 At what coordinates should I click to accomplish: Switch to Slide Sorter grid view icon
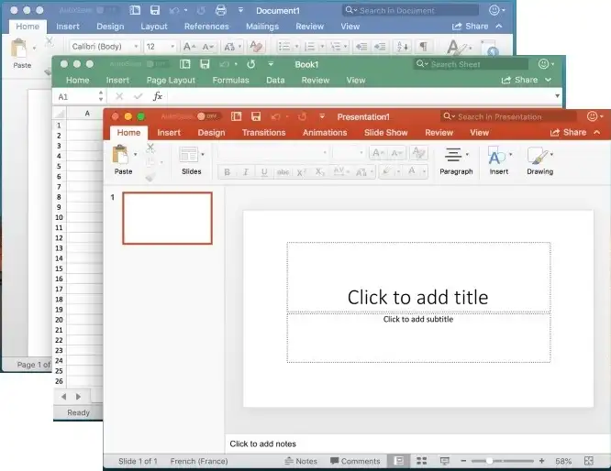click(422, 461)
